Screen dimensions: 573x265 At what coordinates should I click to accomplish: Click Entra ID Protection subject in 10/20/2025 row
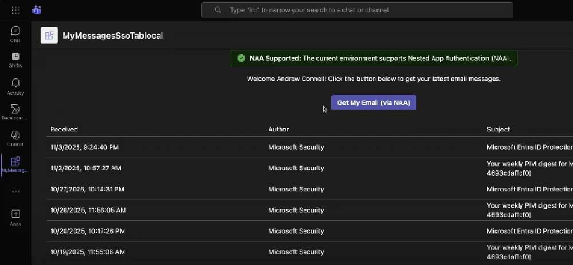click(529, 231)
